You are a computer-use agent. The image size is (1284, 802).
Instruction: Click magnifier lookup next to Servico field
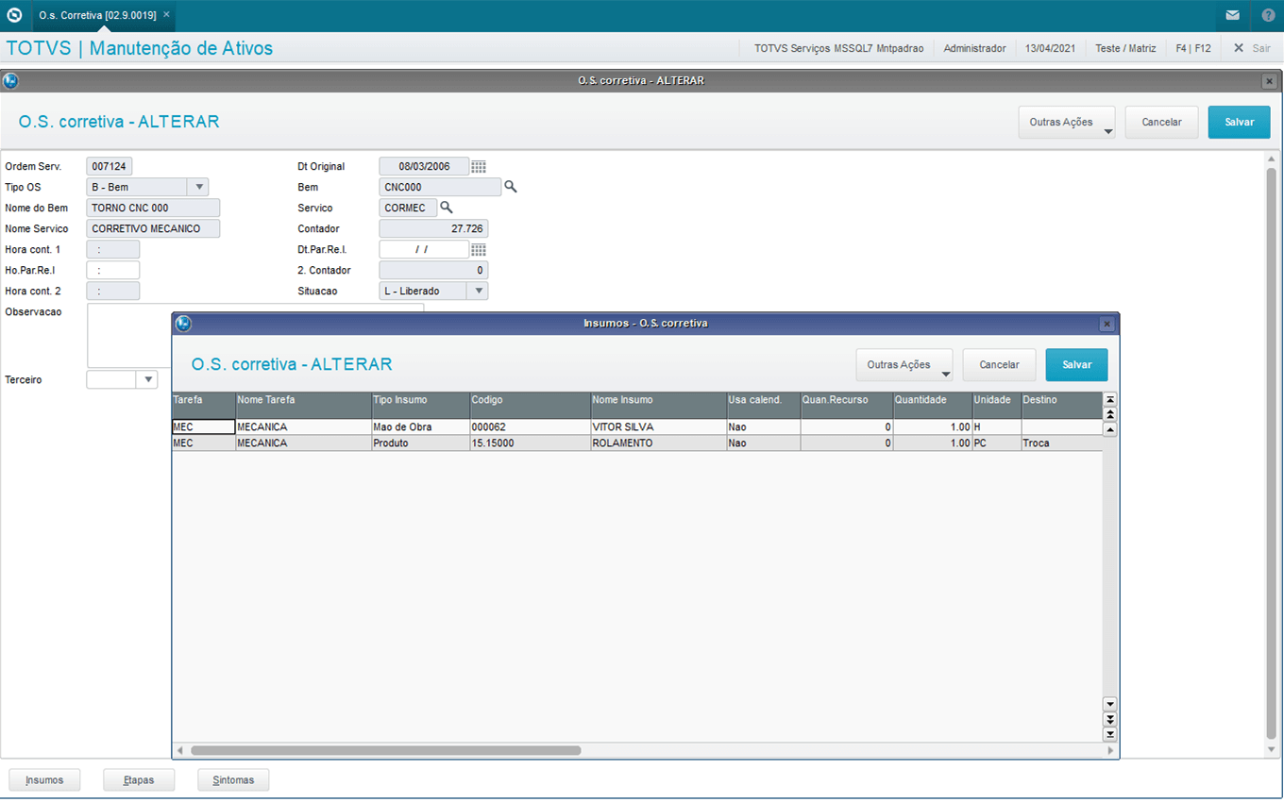[x=447, y=209]
